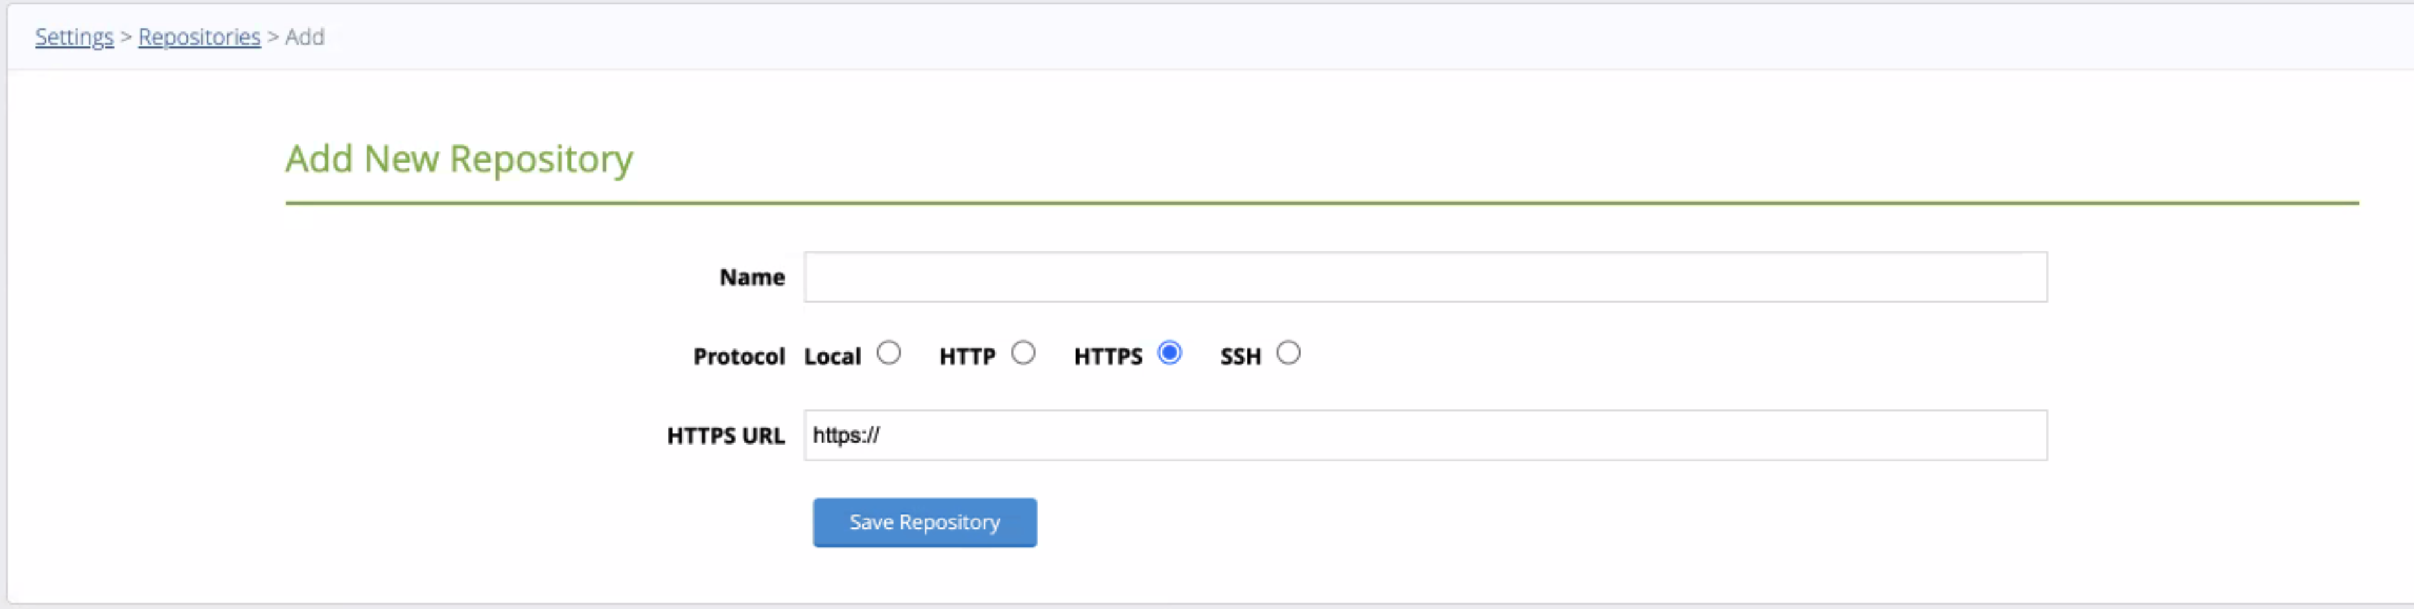Pick the SSH protocol radio button

pos(1289,353)
